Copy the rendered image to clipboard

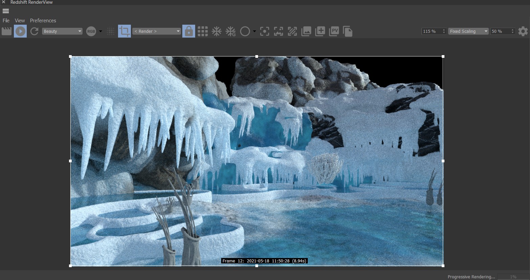click(x=348, y=31)
